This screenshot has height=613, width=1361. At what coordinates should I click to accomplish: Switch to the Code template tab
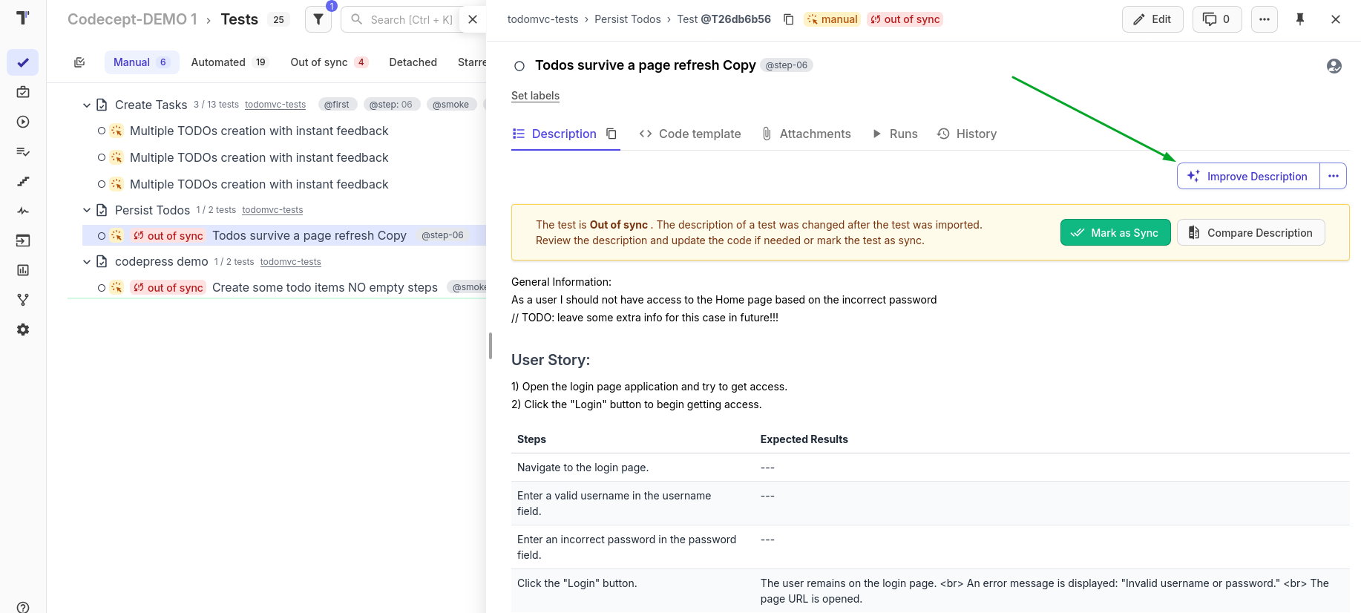690,134
